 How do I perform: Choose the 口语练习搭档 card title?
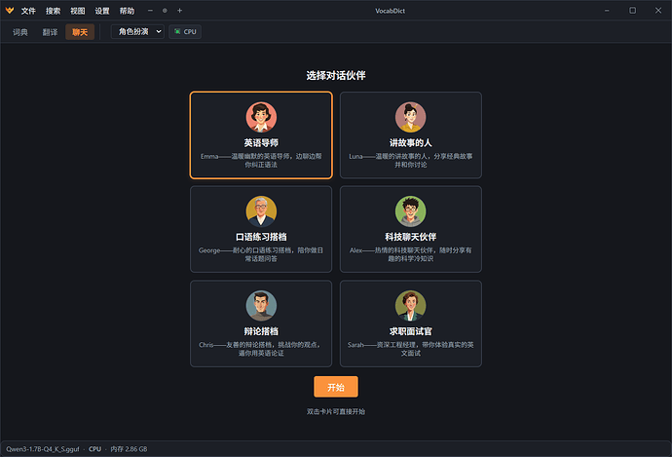(261, 237)
